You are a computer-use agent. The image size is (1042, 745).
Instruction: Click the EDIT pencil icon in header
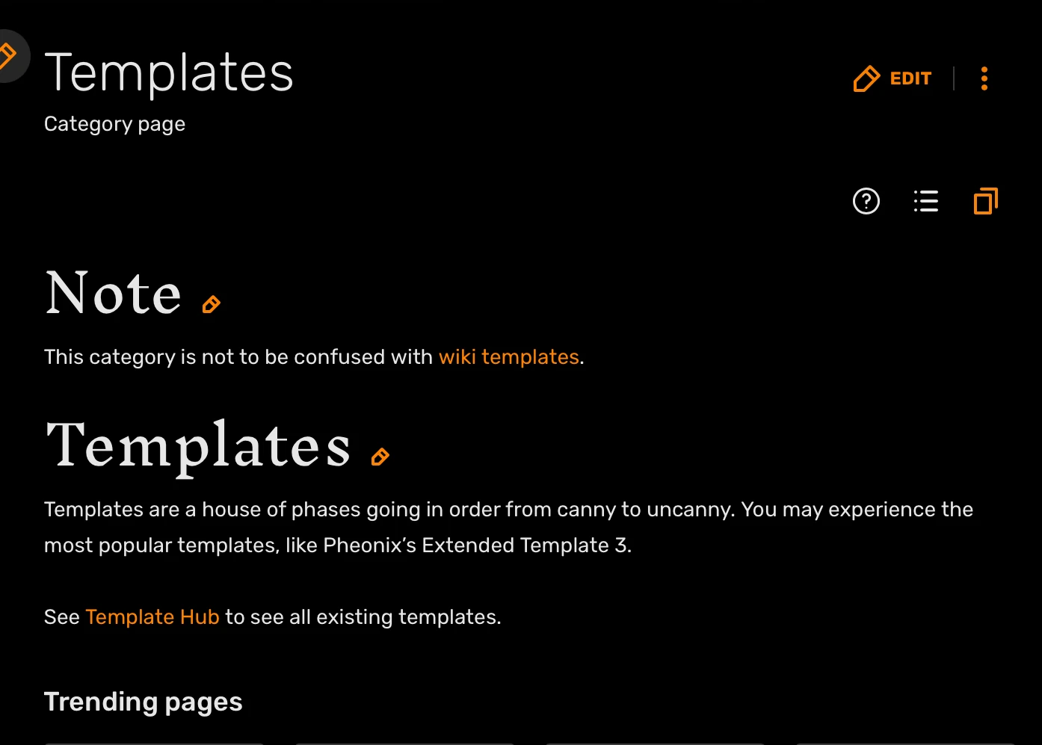(x=866, y=78)
